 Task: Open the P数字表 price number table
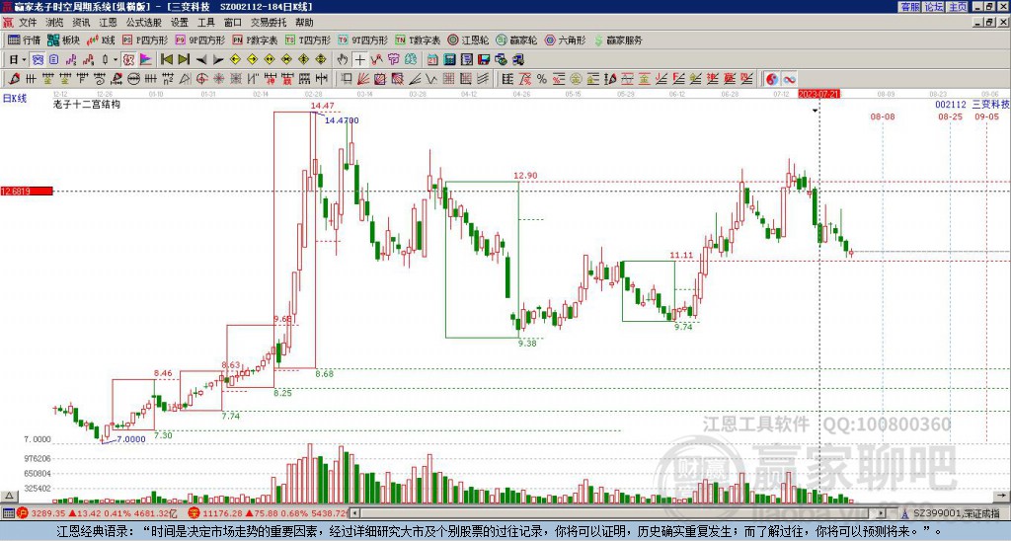tap(256, 39)
